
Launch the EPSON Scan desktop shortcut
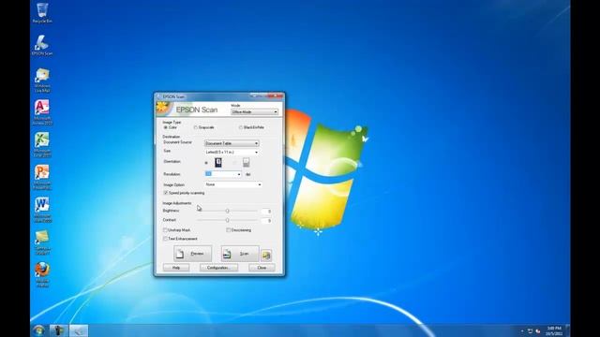(x=42, y=46)
